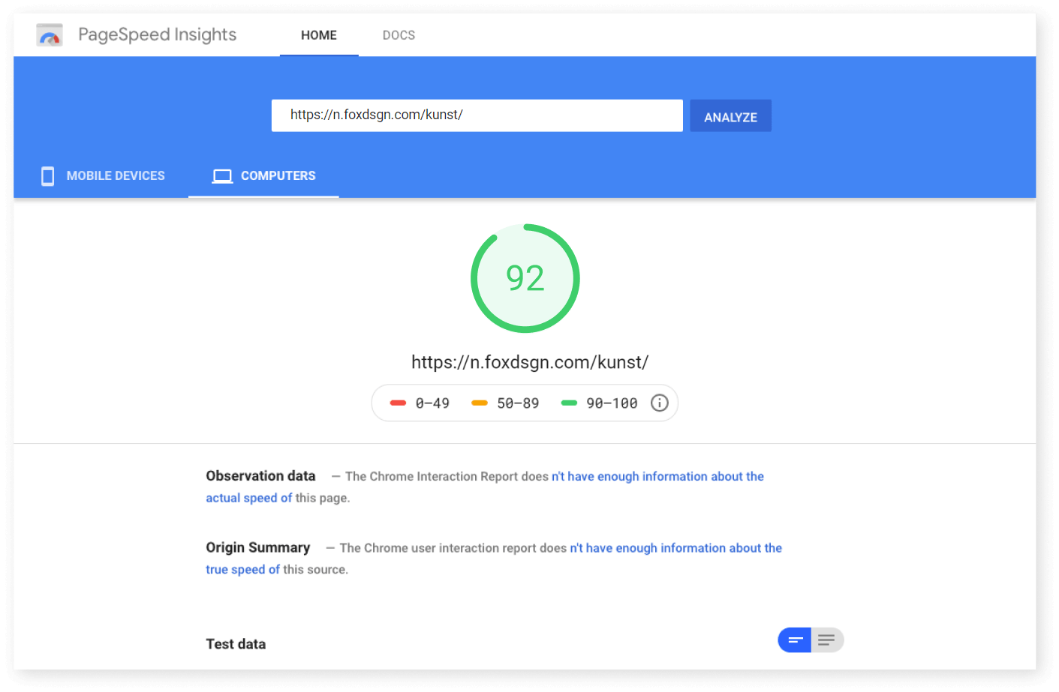1059x692 pixels.
Task: Open the DOCS tab
Action: pos(399,35)
